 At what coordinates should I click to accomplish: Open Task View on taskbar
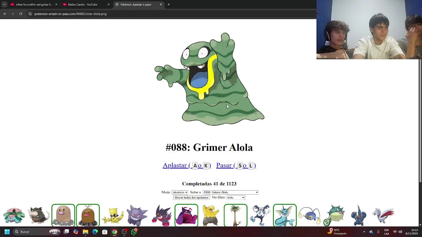[66, 232]
